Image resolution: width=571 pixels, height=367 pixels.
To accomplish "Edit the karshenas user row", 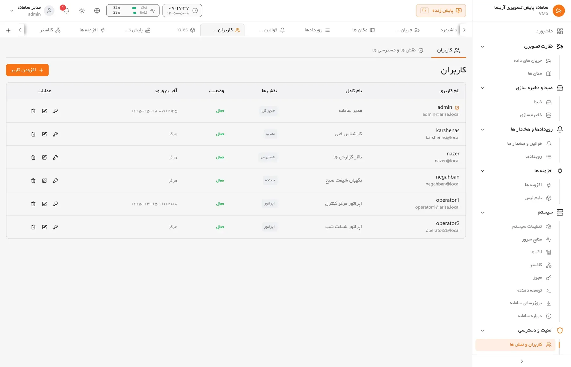I will pyautogui.click(x=44, y=134).
